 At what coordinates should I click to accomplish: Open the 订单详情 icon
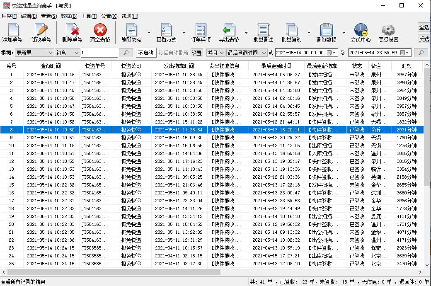click(201, 30)
